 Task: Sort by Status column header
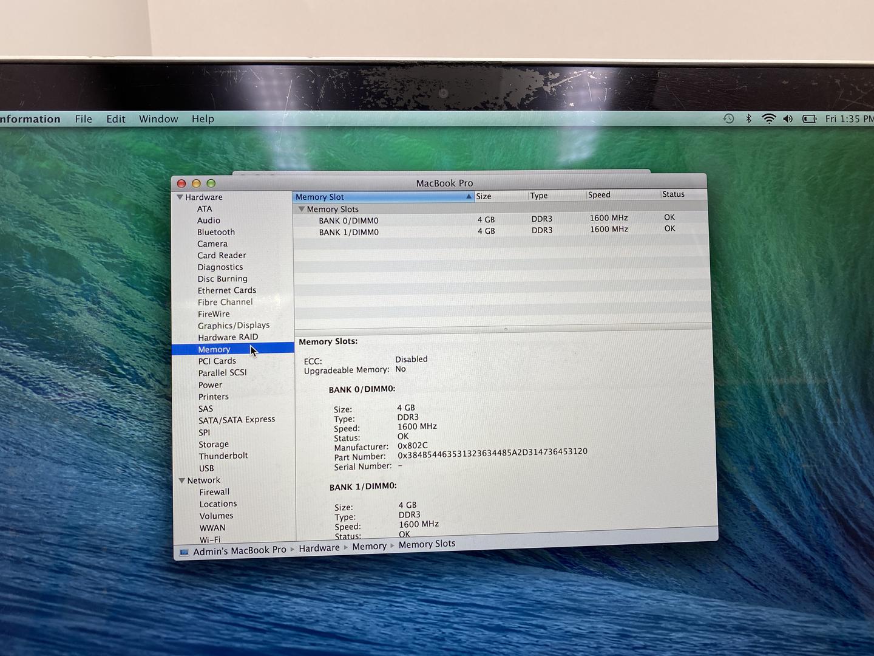coord(683,194)
